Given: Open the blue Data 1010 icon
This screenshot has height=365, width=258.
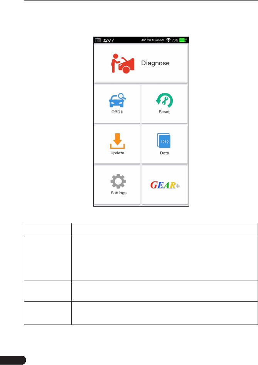Looking at the screenshot, I should pos(164,141).
